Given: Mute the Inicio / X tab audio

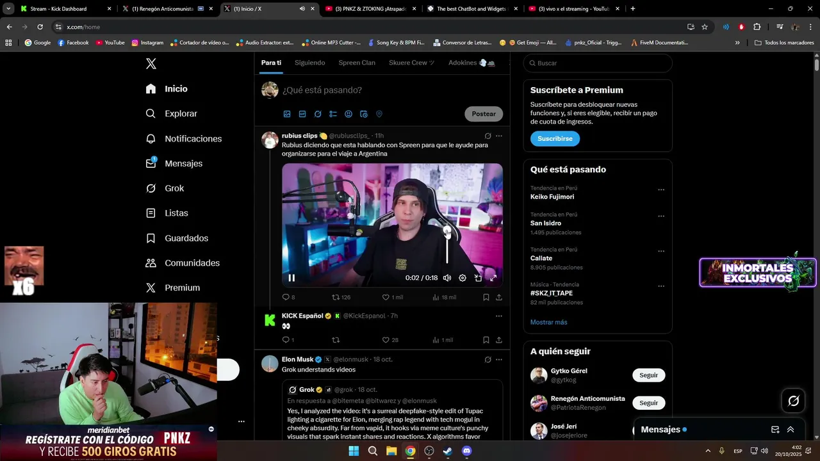Looking at the screenshot, I should pyautogui.click(x=302, y=9).
